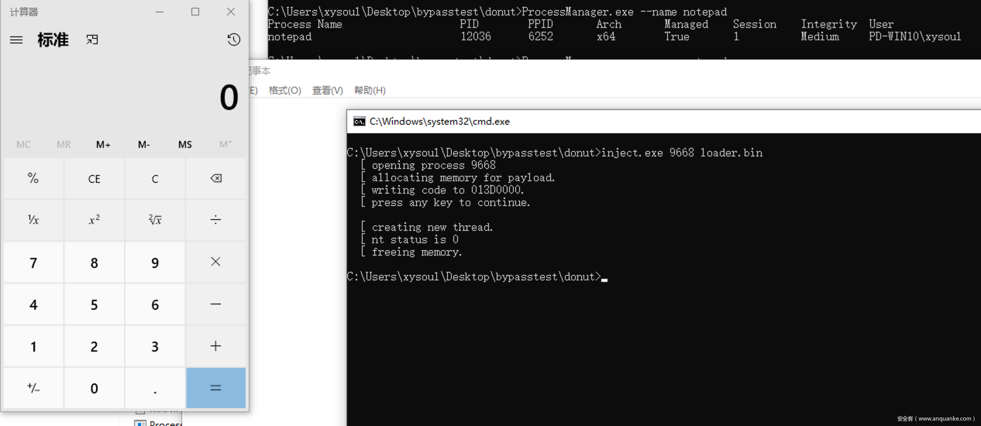Open the calculator navigation hamburger menu
This screenshot has width=981, height=426.
click(x=16, y=40)
